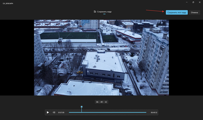
Task: Click the volume speaker icon
Action: [x=54, y=112]
